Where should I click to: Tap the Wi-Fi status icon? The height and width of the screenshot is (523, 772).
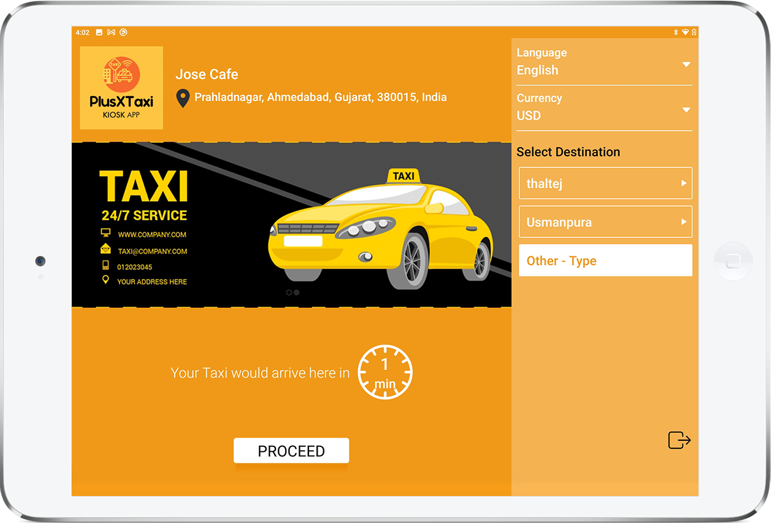point(685,32)
